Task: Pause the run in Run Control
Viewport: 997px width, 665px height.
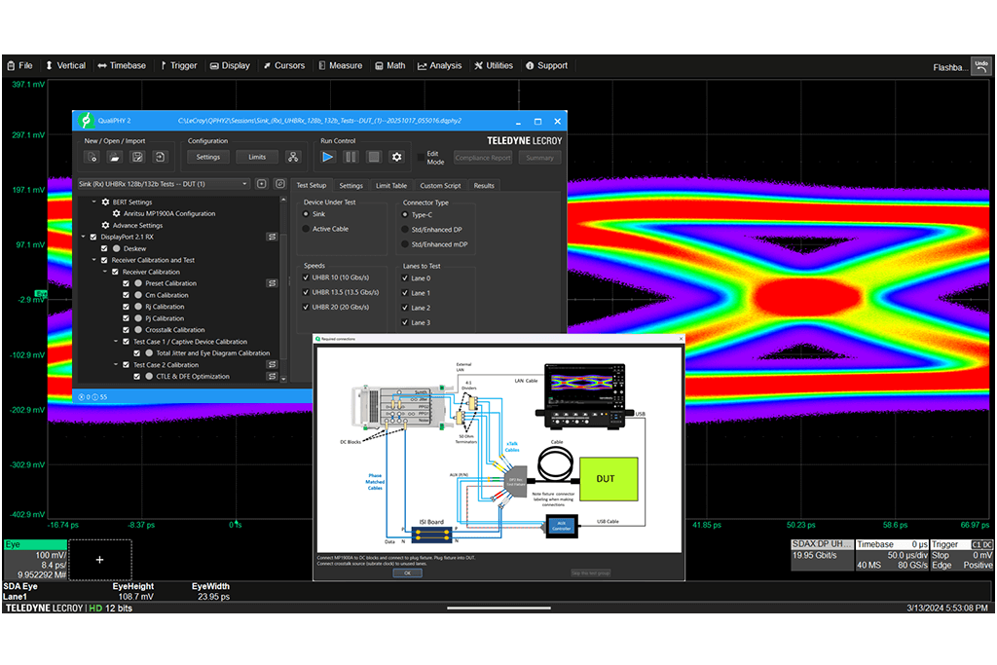Action: 351,157
